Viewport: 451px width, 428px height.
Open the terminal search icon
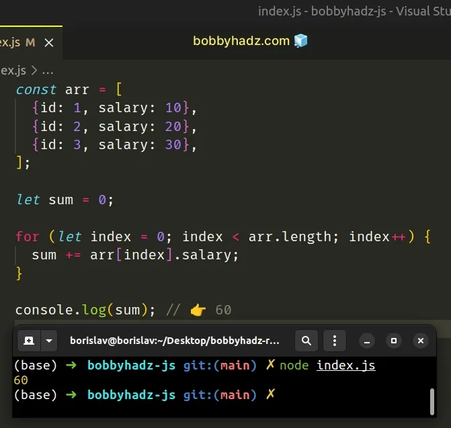point(306,341)
